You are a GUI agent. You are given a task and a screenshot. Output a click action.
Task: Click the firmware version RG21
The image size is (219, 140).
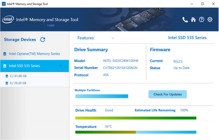coord(178,61)
